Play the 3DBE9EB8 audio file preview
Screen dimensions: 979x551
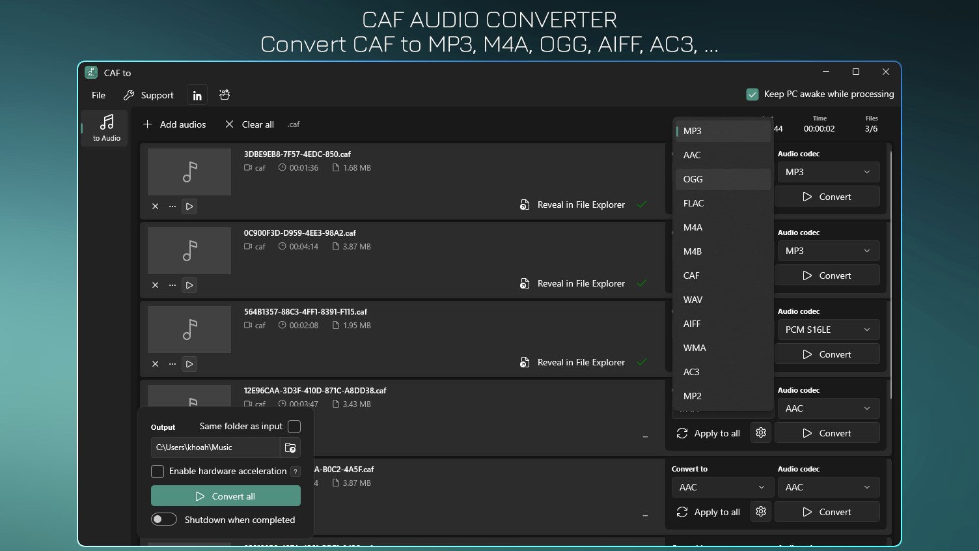pyautogui.click(x=189, y=206)
